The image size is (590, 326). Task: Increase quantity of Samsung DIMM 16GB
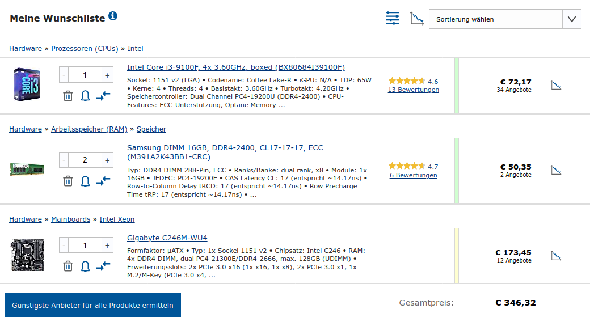(107, 160)
